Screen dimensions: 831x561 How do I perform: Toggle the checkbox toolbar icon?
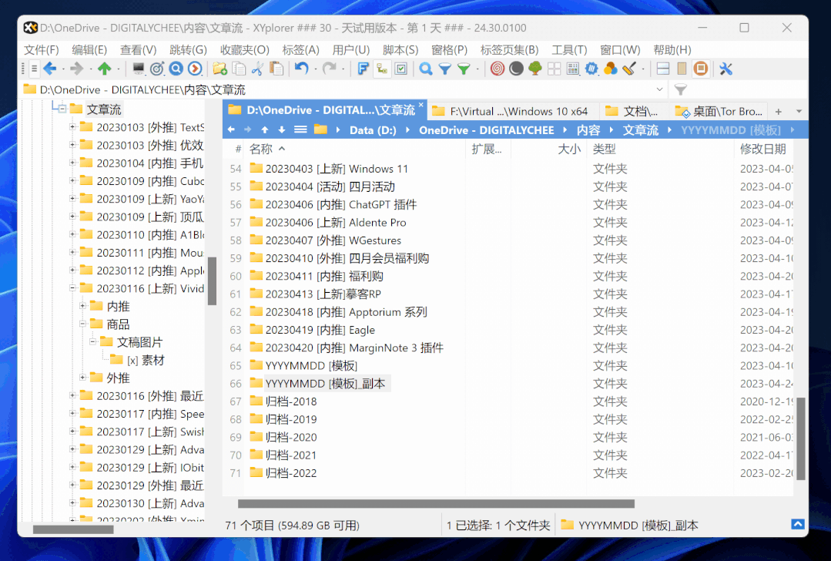[401, 69]
